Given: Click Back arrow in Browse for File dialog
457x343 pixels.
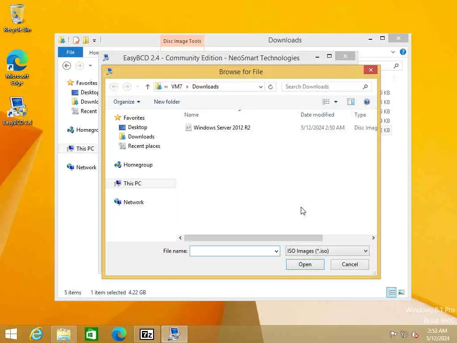Looking at the screenshot, I should 114,87.
